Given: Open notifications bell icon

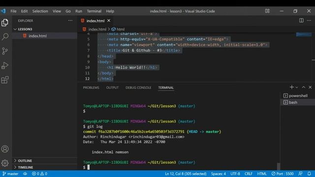Looking at the screenshot, I should (x=309, y=174).
